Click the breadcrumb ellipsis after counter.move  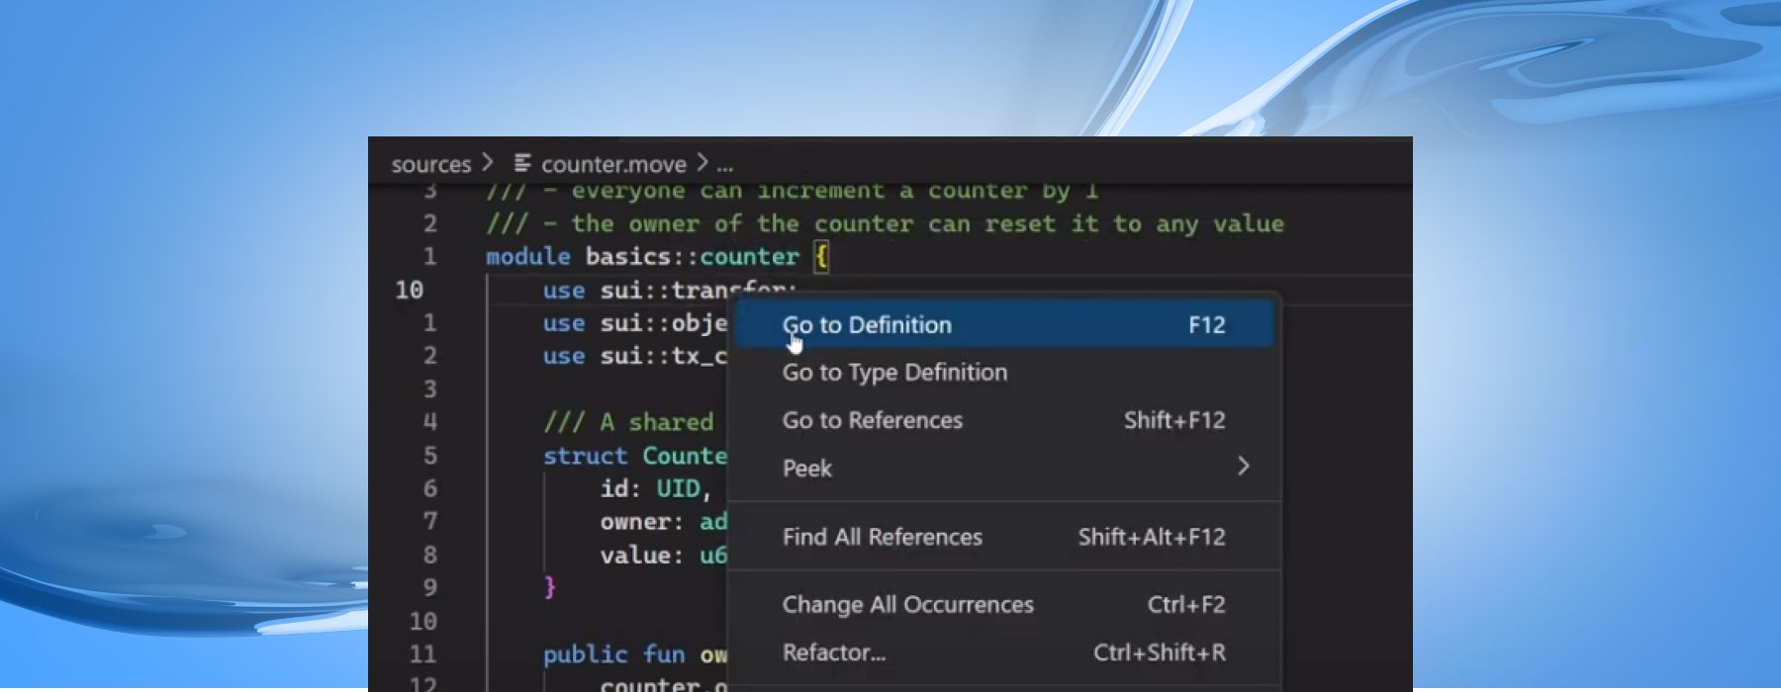click(725, 165)
